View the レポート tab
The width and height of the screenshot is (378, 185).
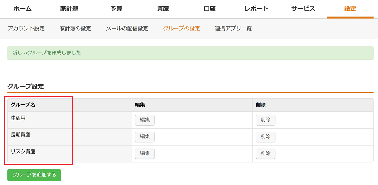pyautogui.click(x=256, y=9)
